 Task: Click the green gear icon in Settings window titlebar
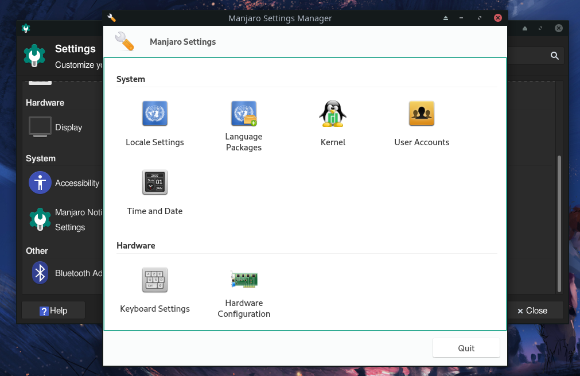[25, 28]
